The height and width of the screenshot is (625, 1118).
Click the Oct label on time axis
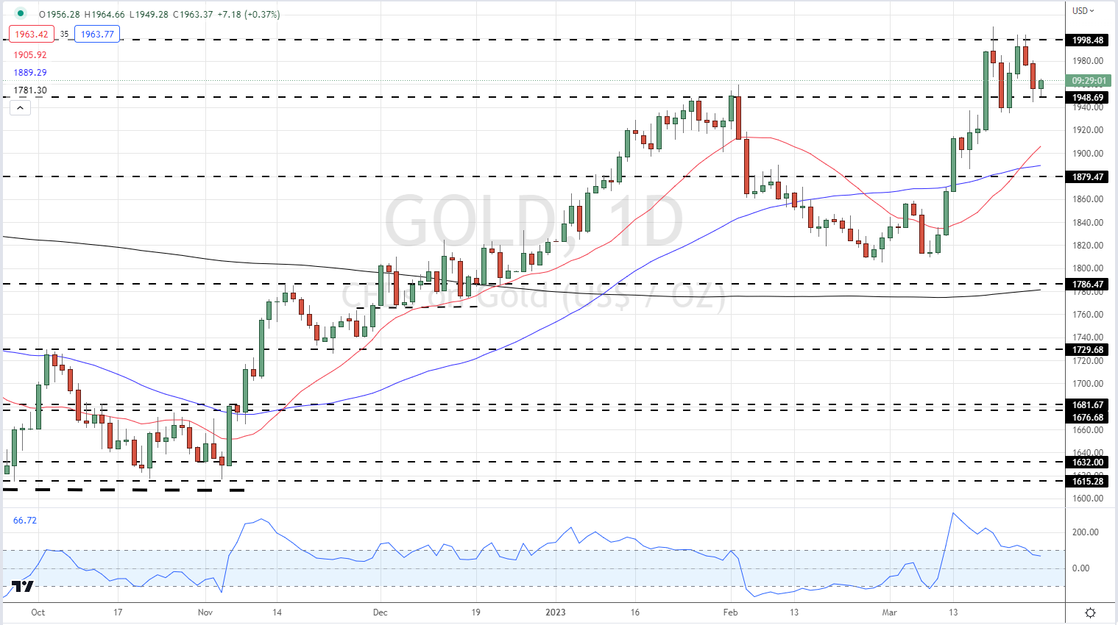click(x=38, y=612)
